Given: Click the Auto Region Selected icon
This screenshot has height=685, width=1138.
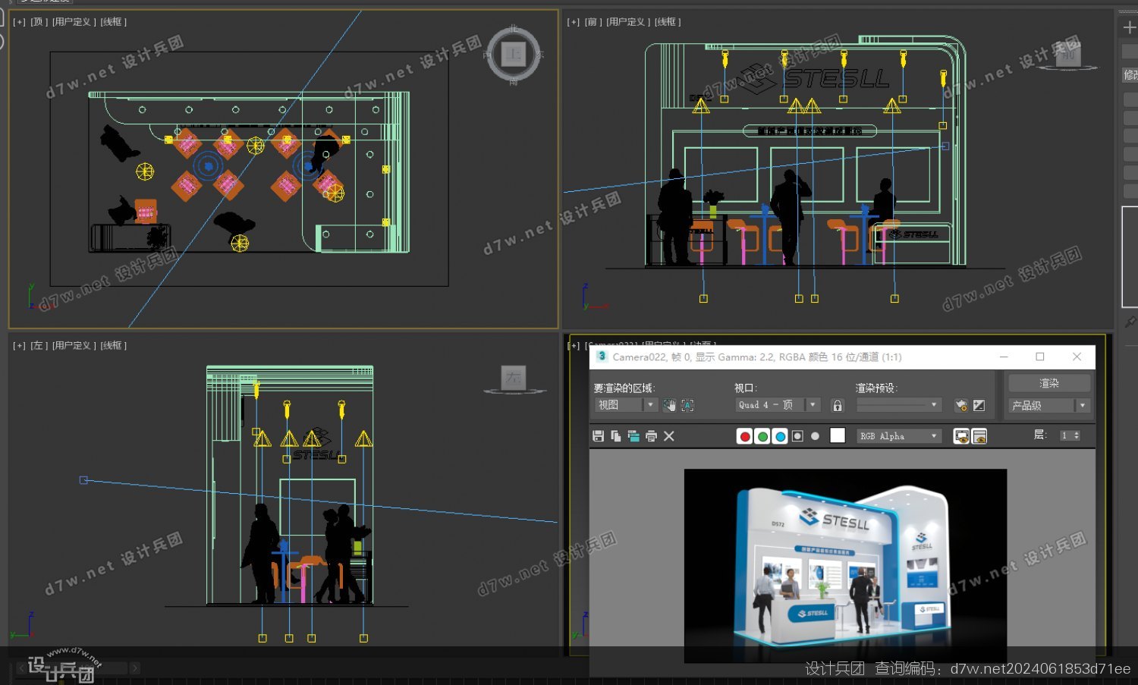Looking at the screenshot, I should click(687, 405).
